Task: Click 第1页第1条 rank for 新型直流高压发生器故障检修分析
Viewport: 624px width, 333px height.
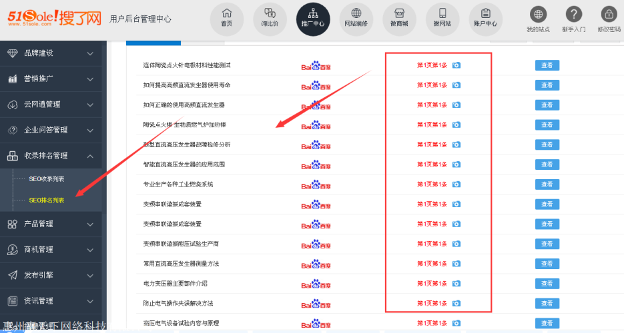Action: point(432,145)
